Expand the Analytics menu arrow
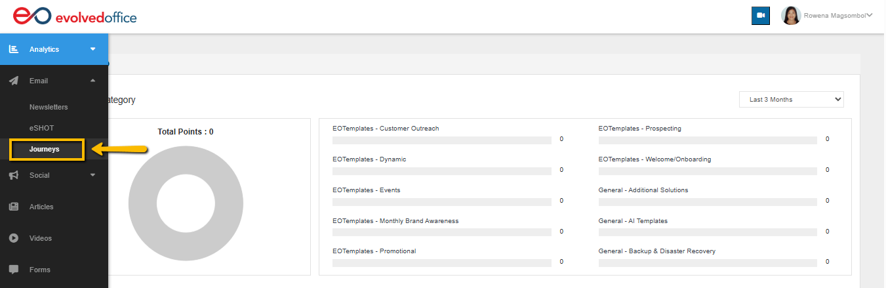 tap(93, 49)
